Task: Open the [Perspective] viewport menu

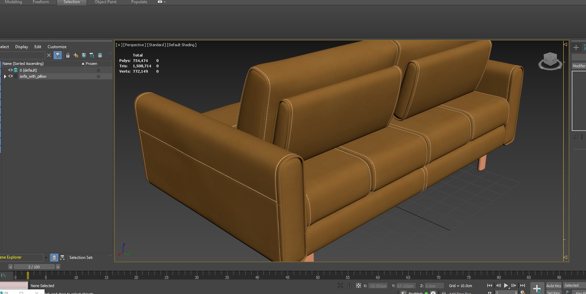Action: (x=135, y=45)
